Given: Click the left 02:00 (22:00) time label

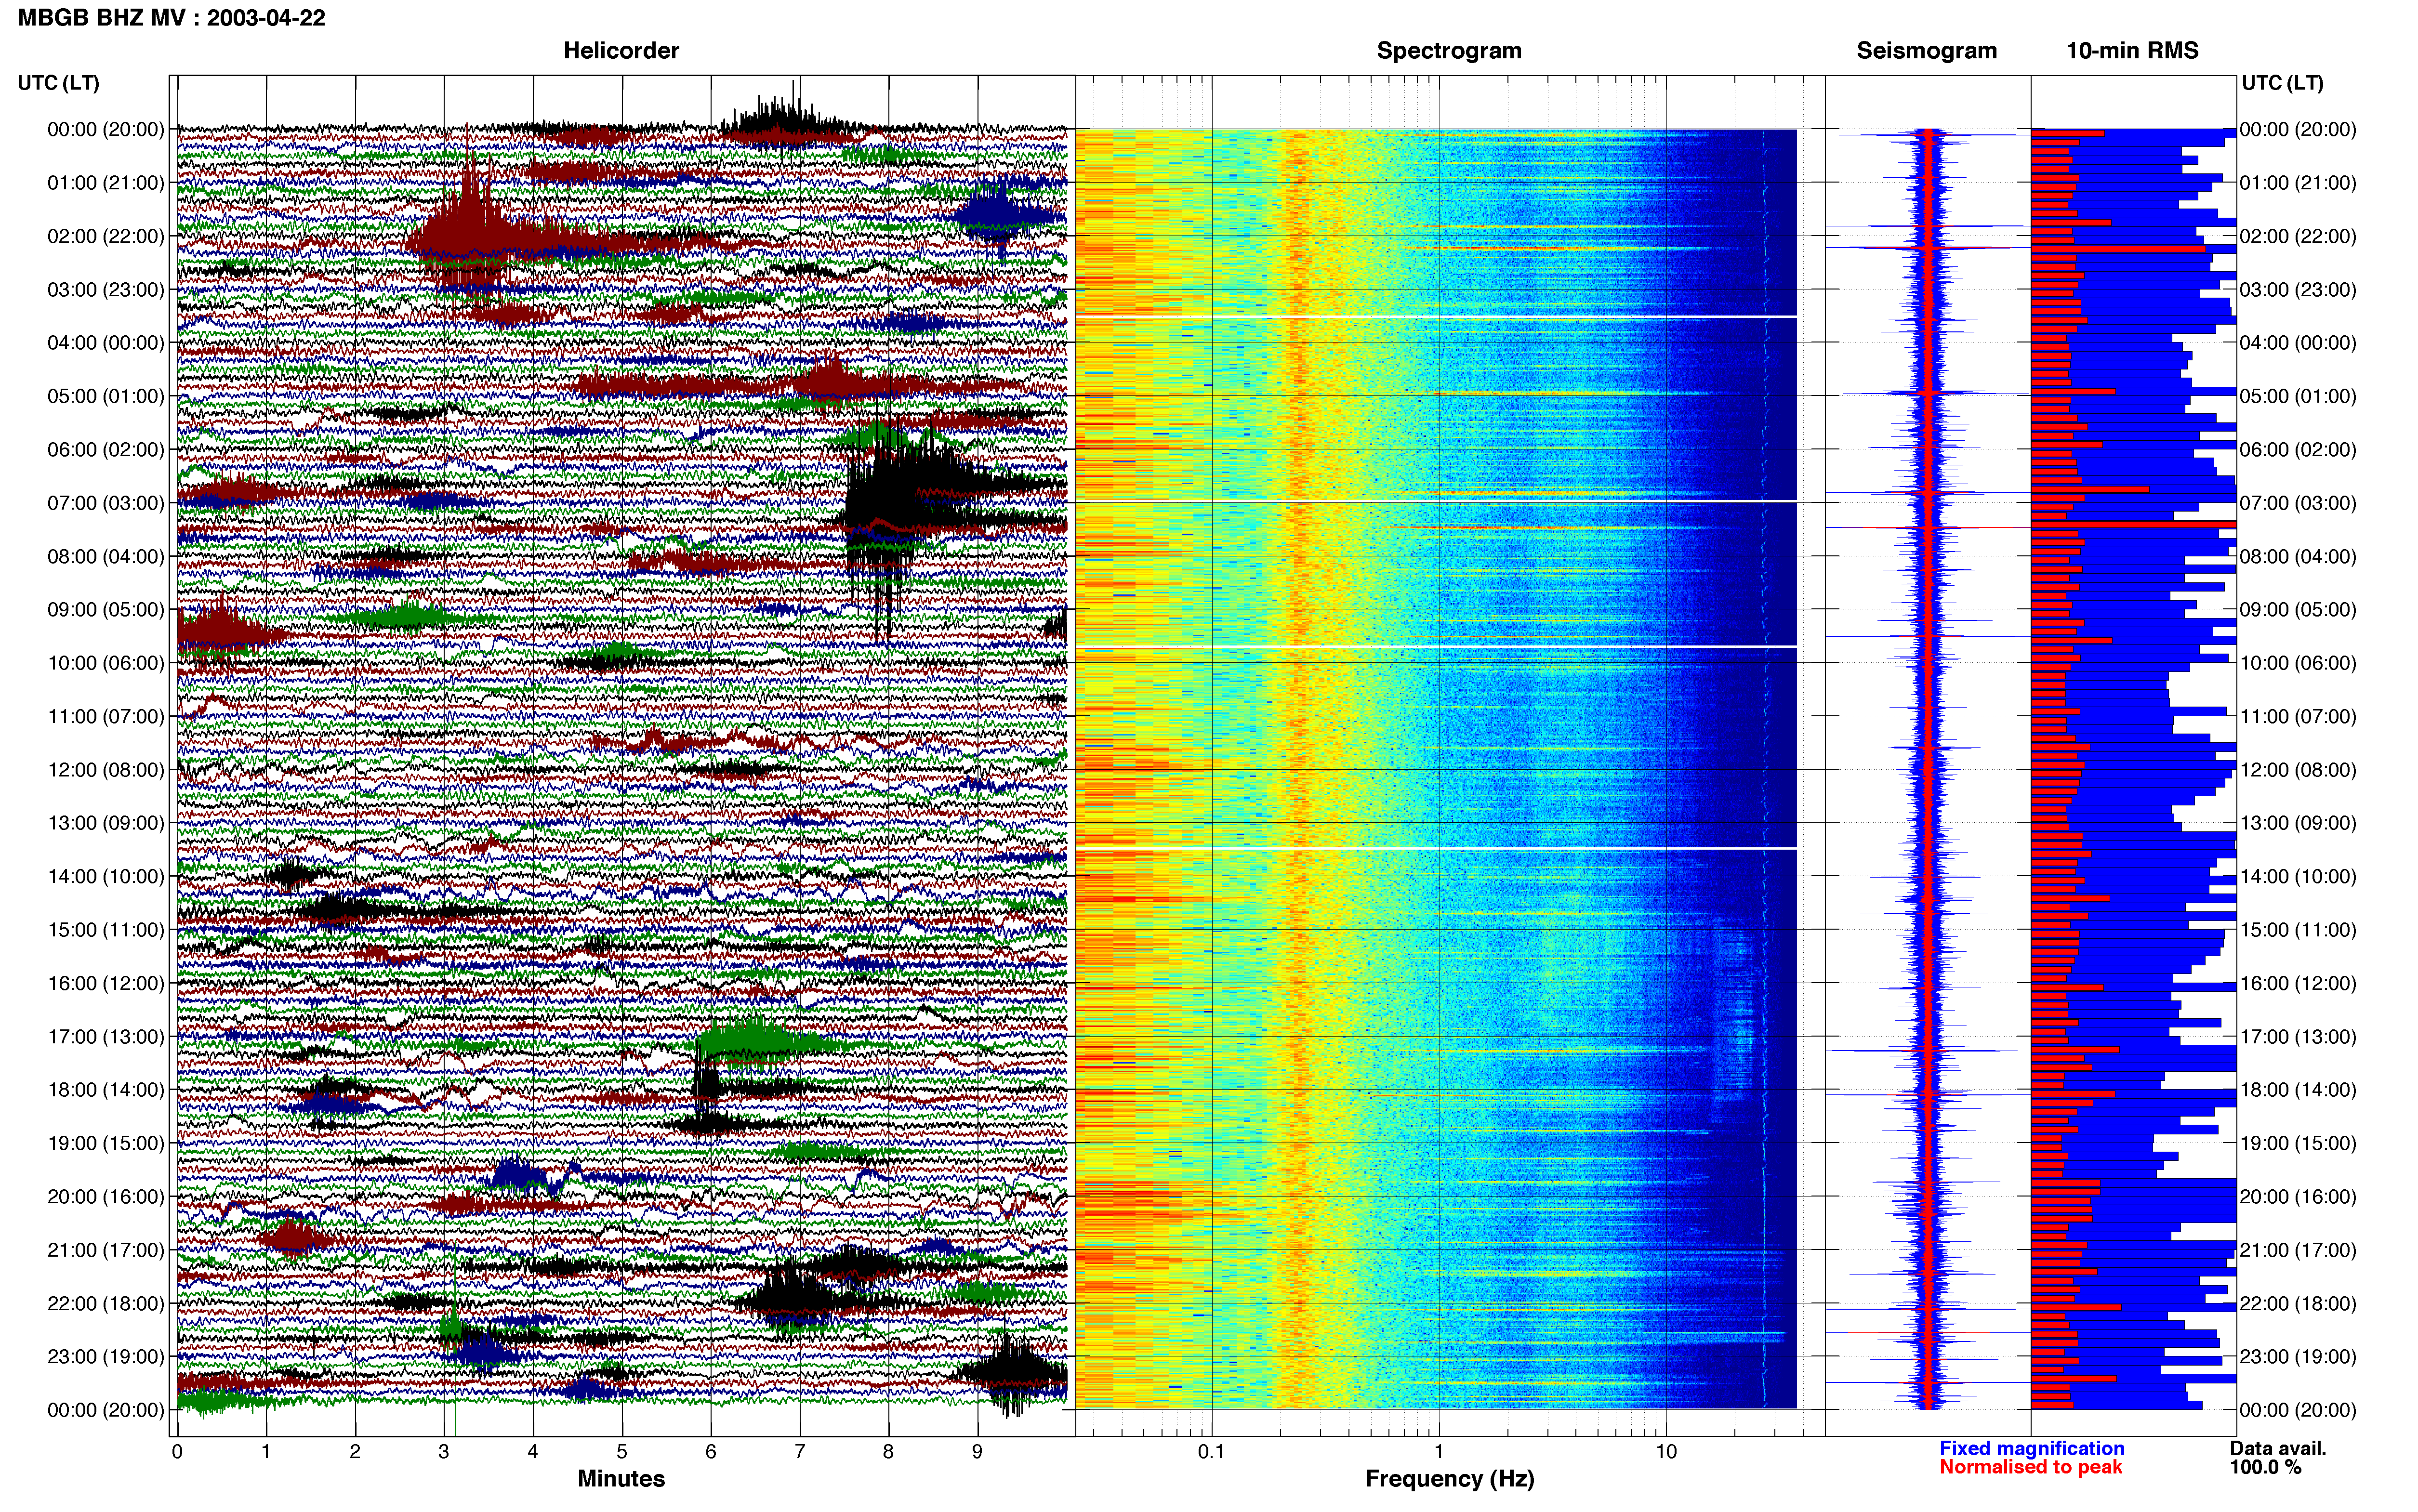Looking at the screenshot, I should 106,236.
